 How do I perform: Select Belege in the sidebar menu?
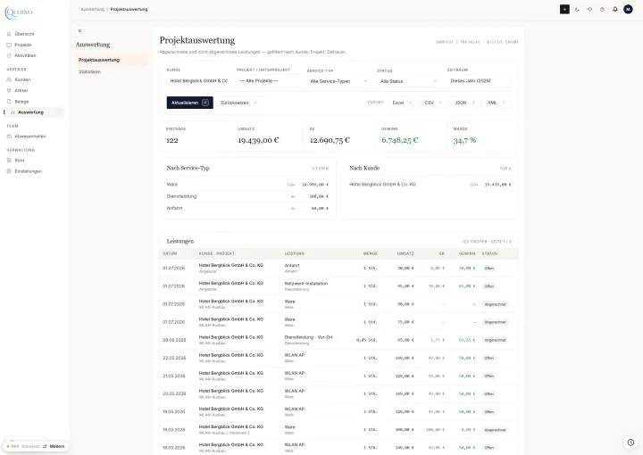21,102
